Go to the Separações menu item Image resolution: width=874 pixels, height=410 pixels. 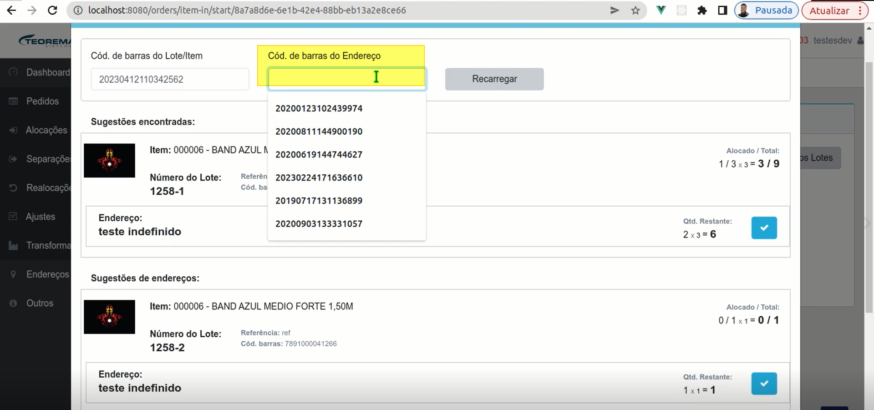click(x=48, y=159)
